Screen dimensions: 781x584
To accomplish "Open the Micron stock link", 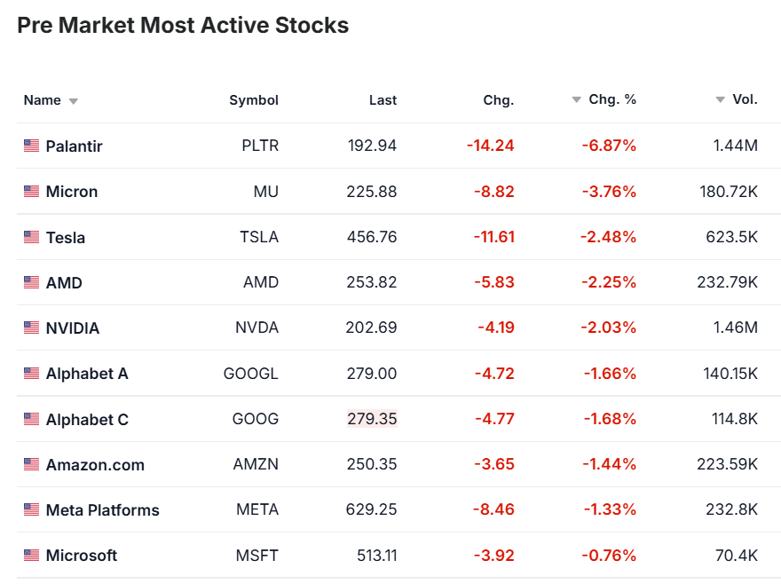I will pyautogui.click(x=72, y=192).
